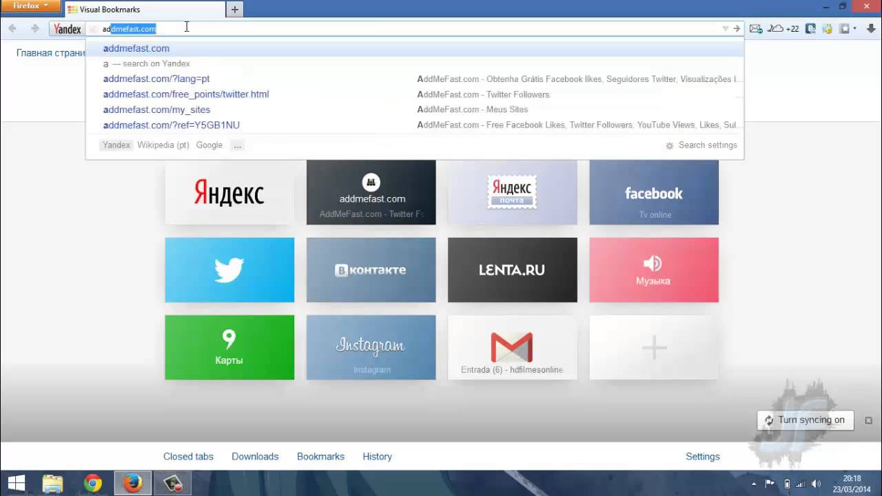Open Bookmarks link at page bottom
The image size is (882, 496).
click(320, 457)
